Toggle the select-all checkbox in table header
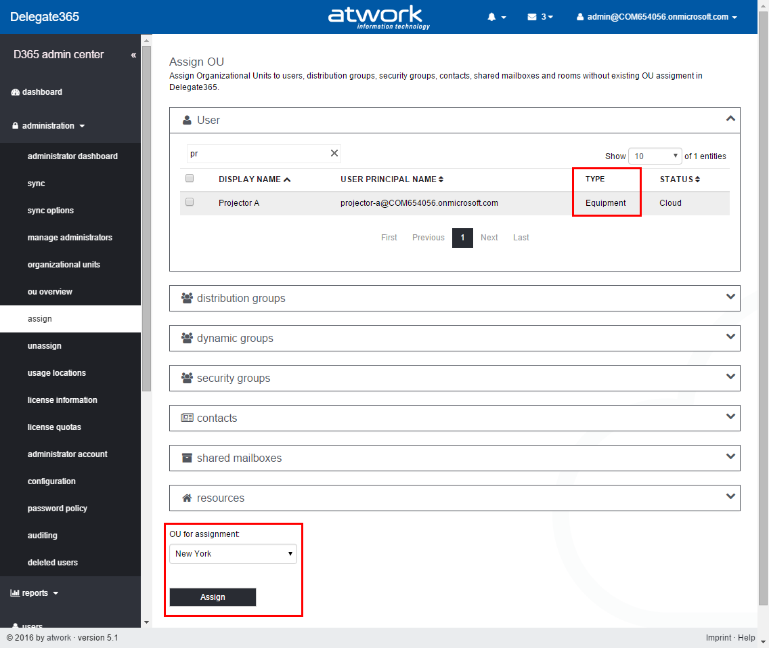The height and width of the screenshot is (648, 769). pyautogui.click(x=190, y=179)
